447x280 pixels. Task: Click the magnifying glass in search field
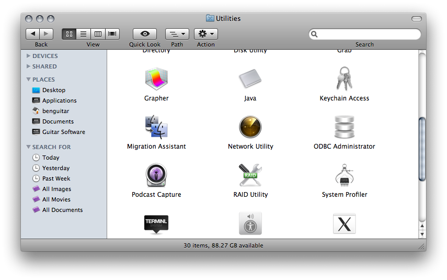[314, 34]
